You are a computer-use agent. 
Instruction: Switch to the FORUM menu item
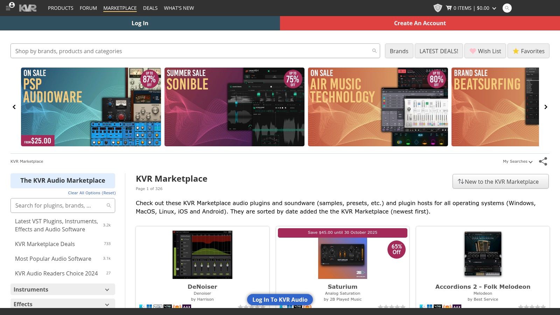tap(88, 8)
